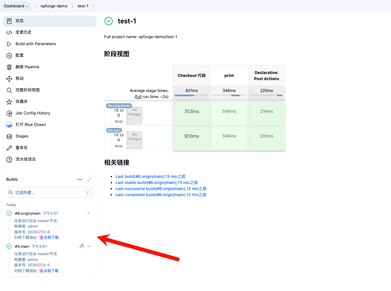Expand the dropdown chevron for build #6:origin/main
Screen dimensions: 391x291
89,213
